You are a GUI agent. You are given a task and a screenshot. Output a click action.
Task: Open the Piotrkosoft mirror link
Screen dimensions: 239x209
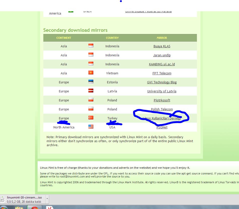click(x=162, y=100)
